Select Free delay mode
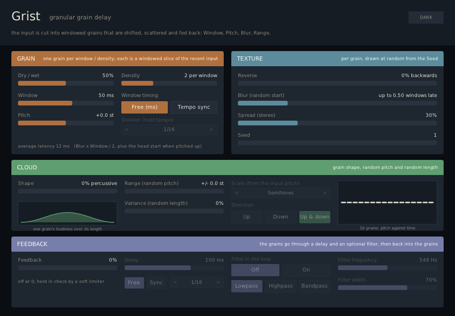The width and height of the screenshot is (455, 316). coord(134,283)
